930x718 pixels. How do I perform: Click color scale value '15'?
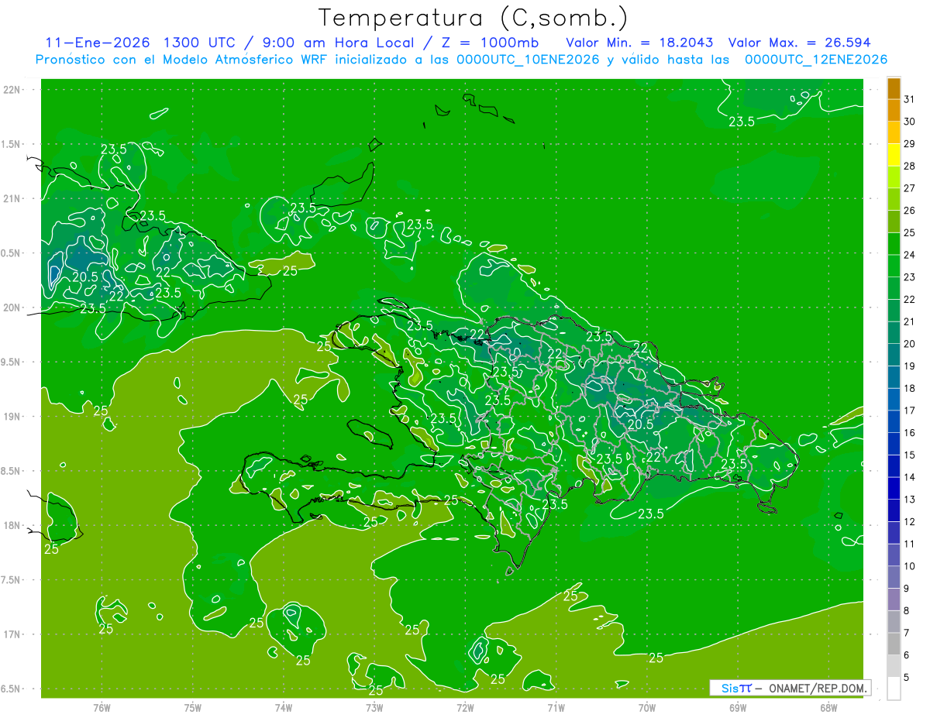[910, 455]
